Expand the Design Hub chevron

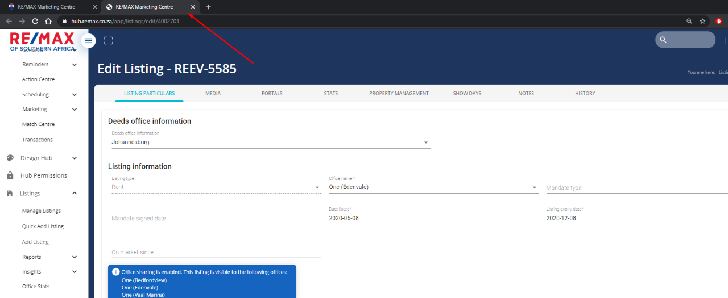75,158
